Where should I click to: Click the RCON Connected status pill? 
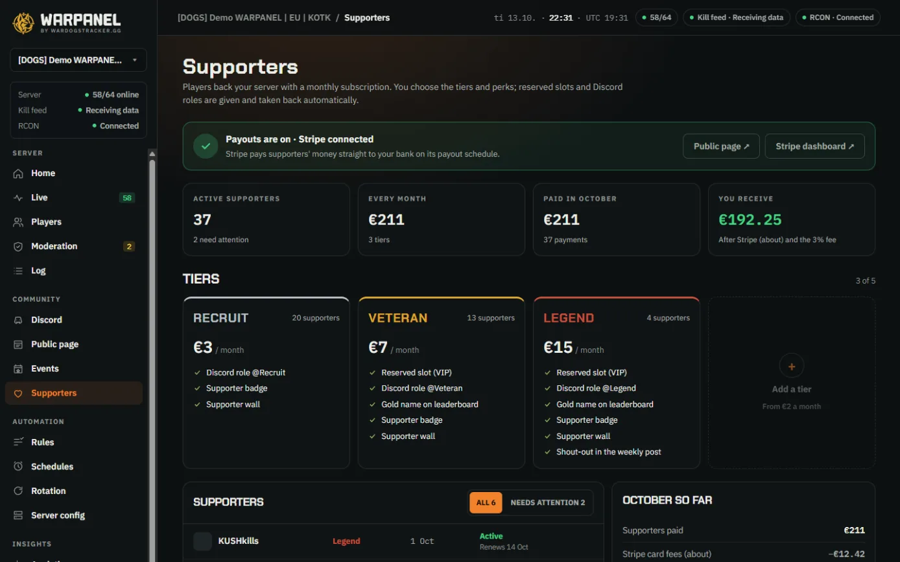838,17
